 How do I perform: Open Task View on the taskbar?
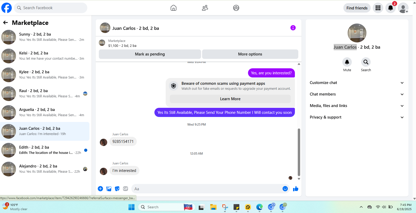click(x=201, y=207)
